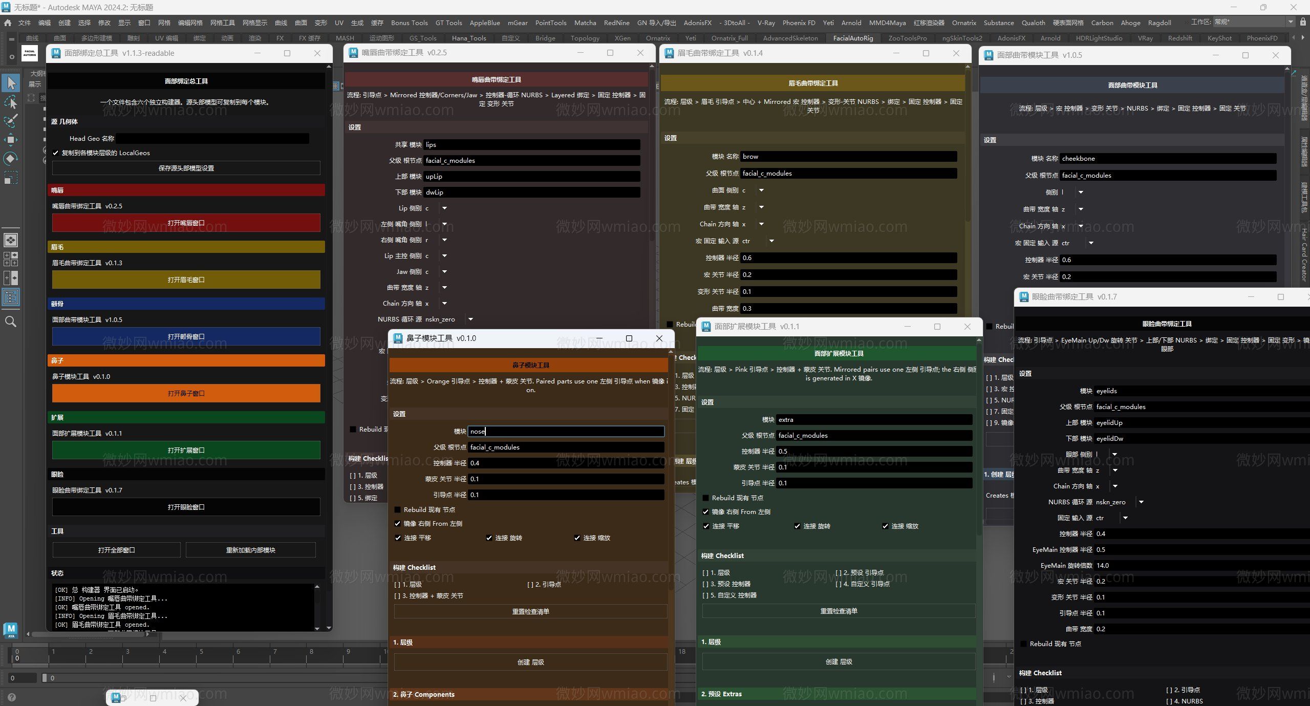Screen dimensions: 1310x706
Task: Click the status log scrollbar down arrow
Action: click(317, 628)
